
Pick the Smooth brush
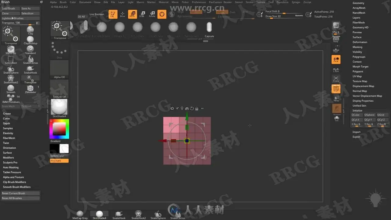[11, 89]
